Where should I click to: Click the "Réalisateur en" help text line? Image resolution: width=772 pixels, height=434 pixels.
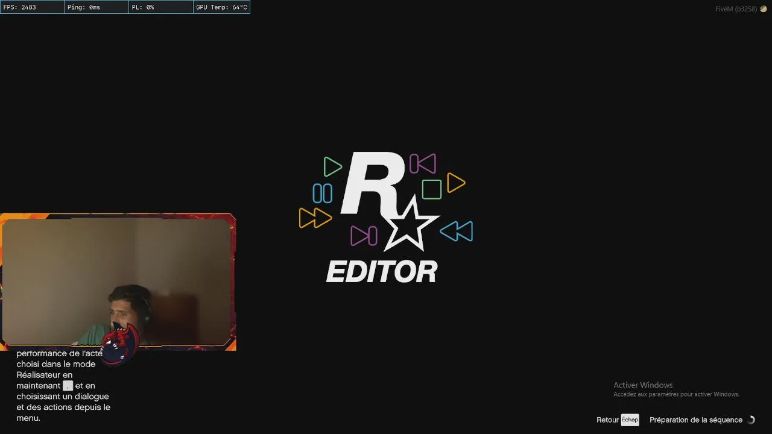click(x=45, y=375)
